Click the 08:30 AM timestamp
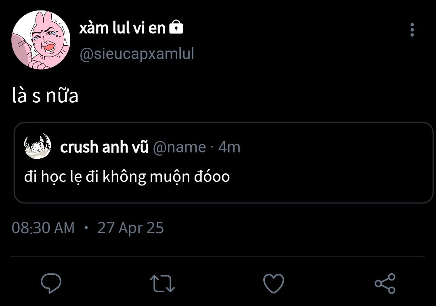Screen dimensions: 436x306 coord(43,228)
